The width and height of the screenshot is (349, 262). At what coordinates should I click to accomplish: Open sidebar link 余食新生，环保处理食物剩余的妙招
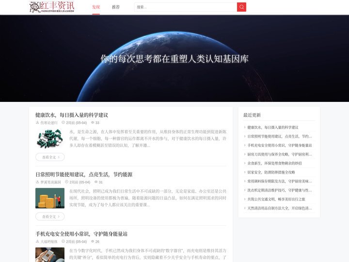(275, 164)
